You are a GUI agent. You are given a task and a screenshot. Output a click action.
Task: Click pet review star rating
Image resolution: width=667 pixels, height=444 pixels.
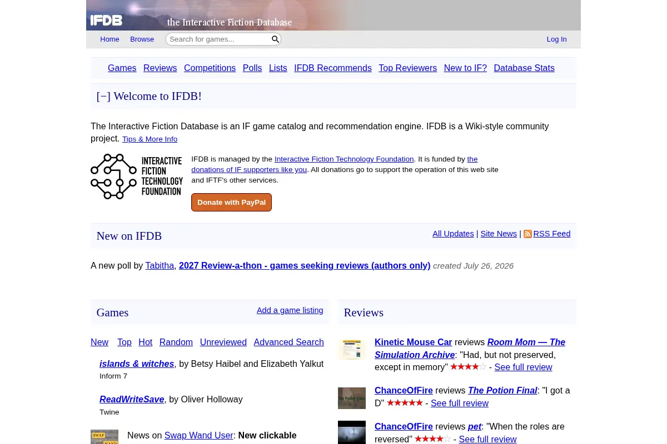tap(432, 439)
